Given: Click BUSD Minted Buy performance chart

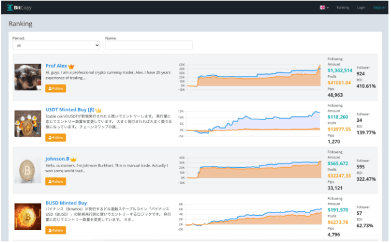Looking at the screenshot, I should pos(249,217).
